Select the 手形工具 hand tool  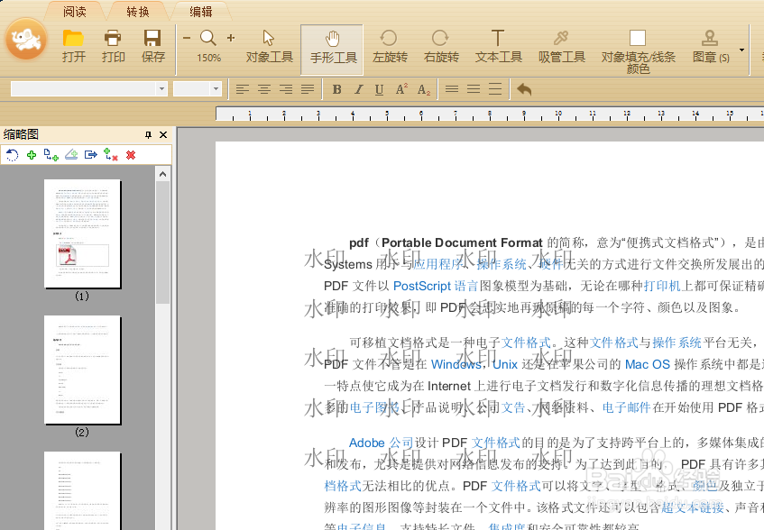point(333,49)
